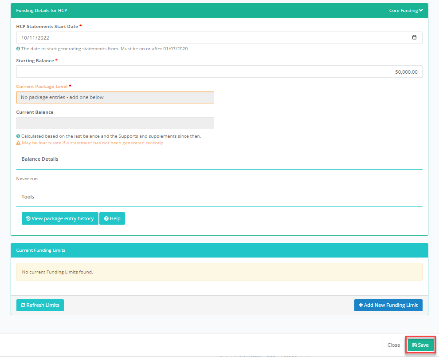The image size is (439, 357).
Task: Click the 'Never run' text
Action: [27, 178]
